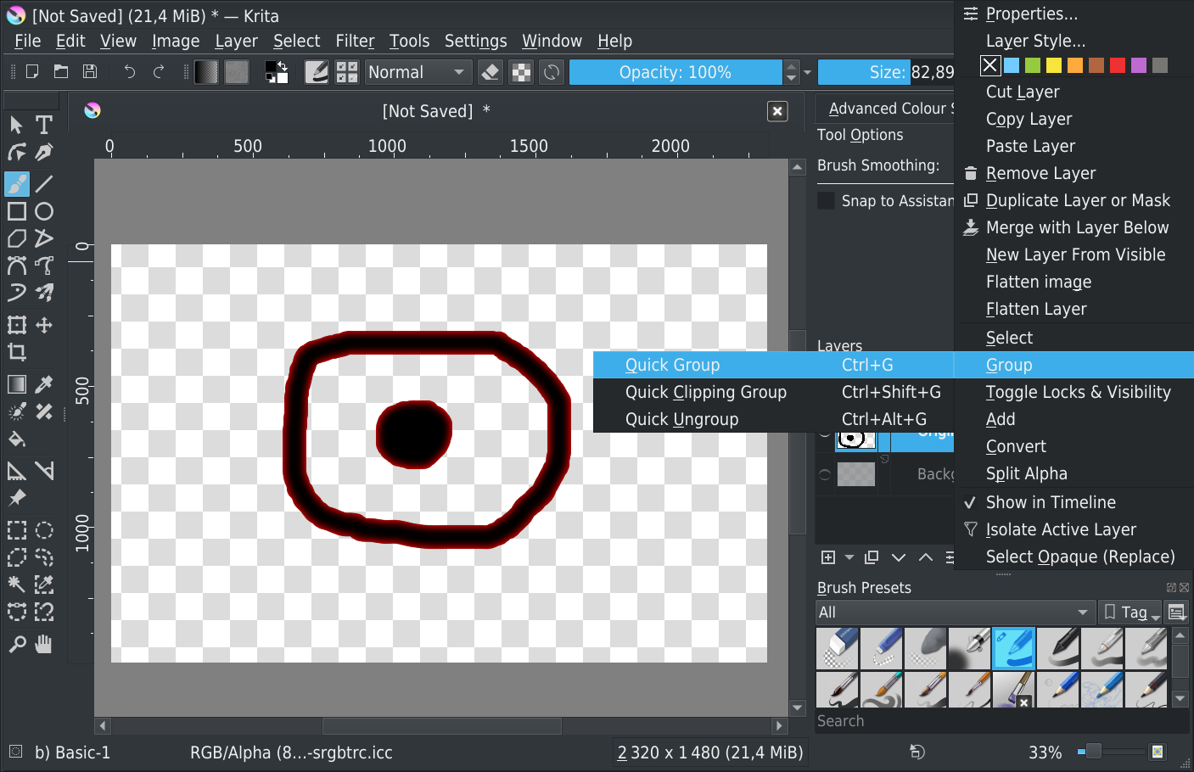Expand the All brush tag filter dropdown
Image resolution: width=1194 pixels, height=772 pixels.
(952, 613)
